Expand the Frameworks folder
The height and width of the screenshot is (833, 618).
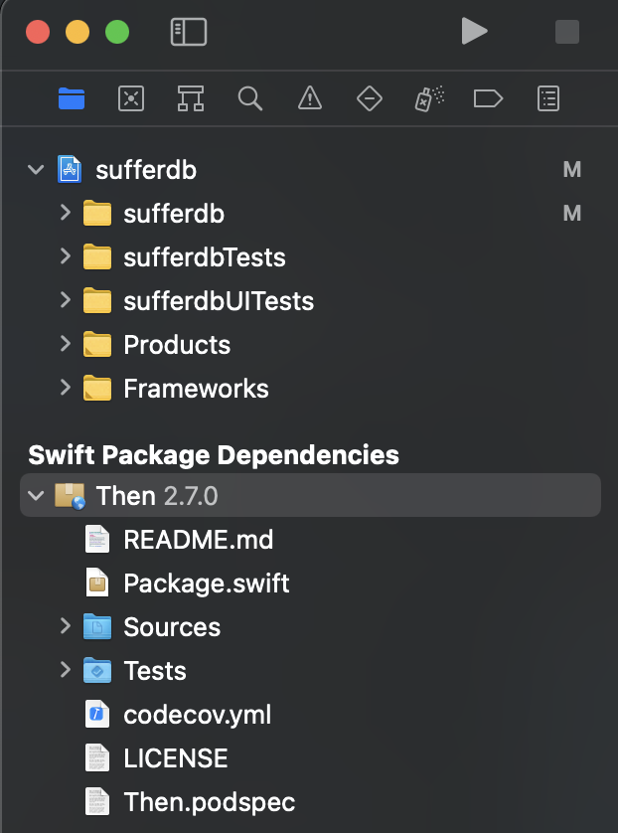pyautogui.click(x=66, y=388)
